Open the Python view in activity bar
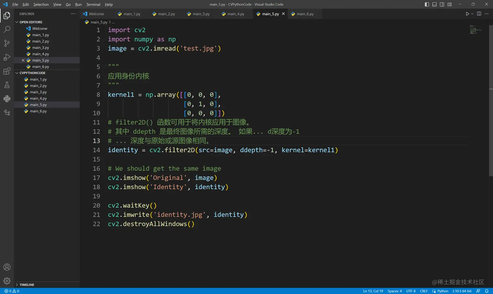The height and width of the screenshot is (294, 493). 7,99
